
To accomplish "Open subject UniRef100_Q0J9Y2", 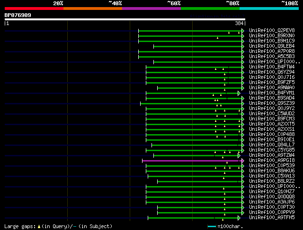I will 272,109.
